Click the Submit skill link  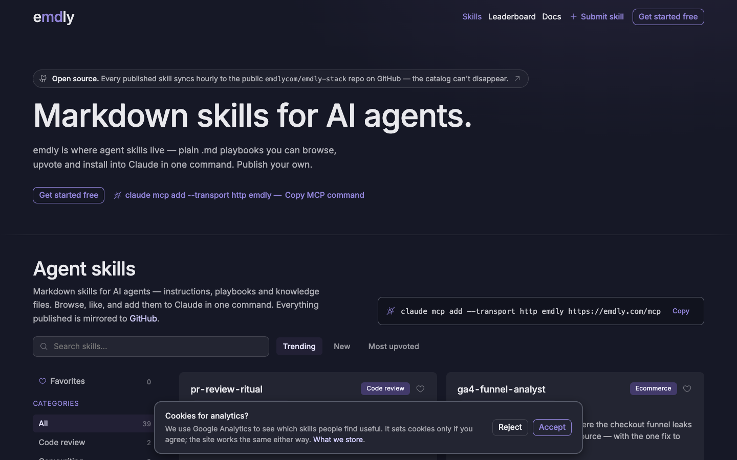pyautogui.click(x=597, y=17)
